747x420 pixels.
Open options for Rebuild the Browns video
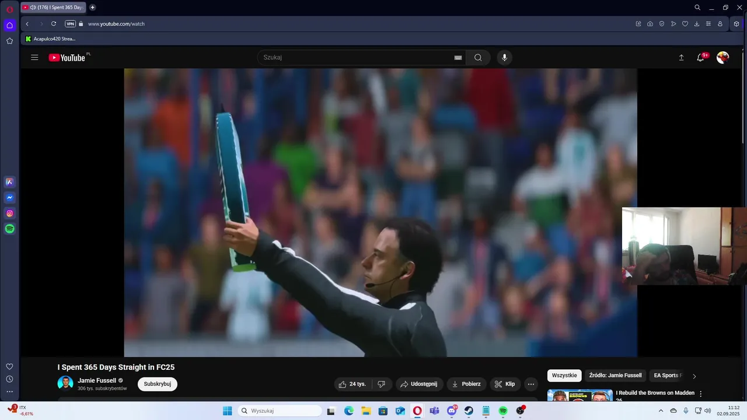tap(700, 394)
